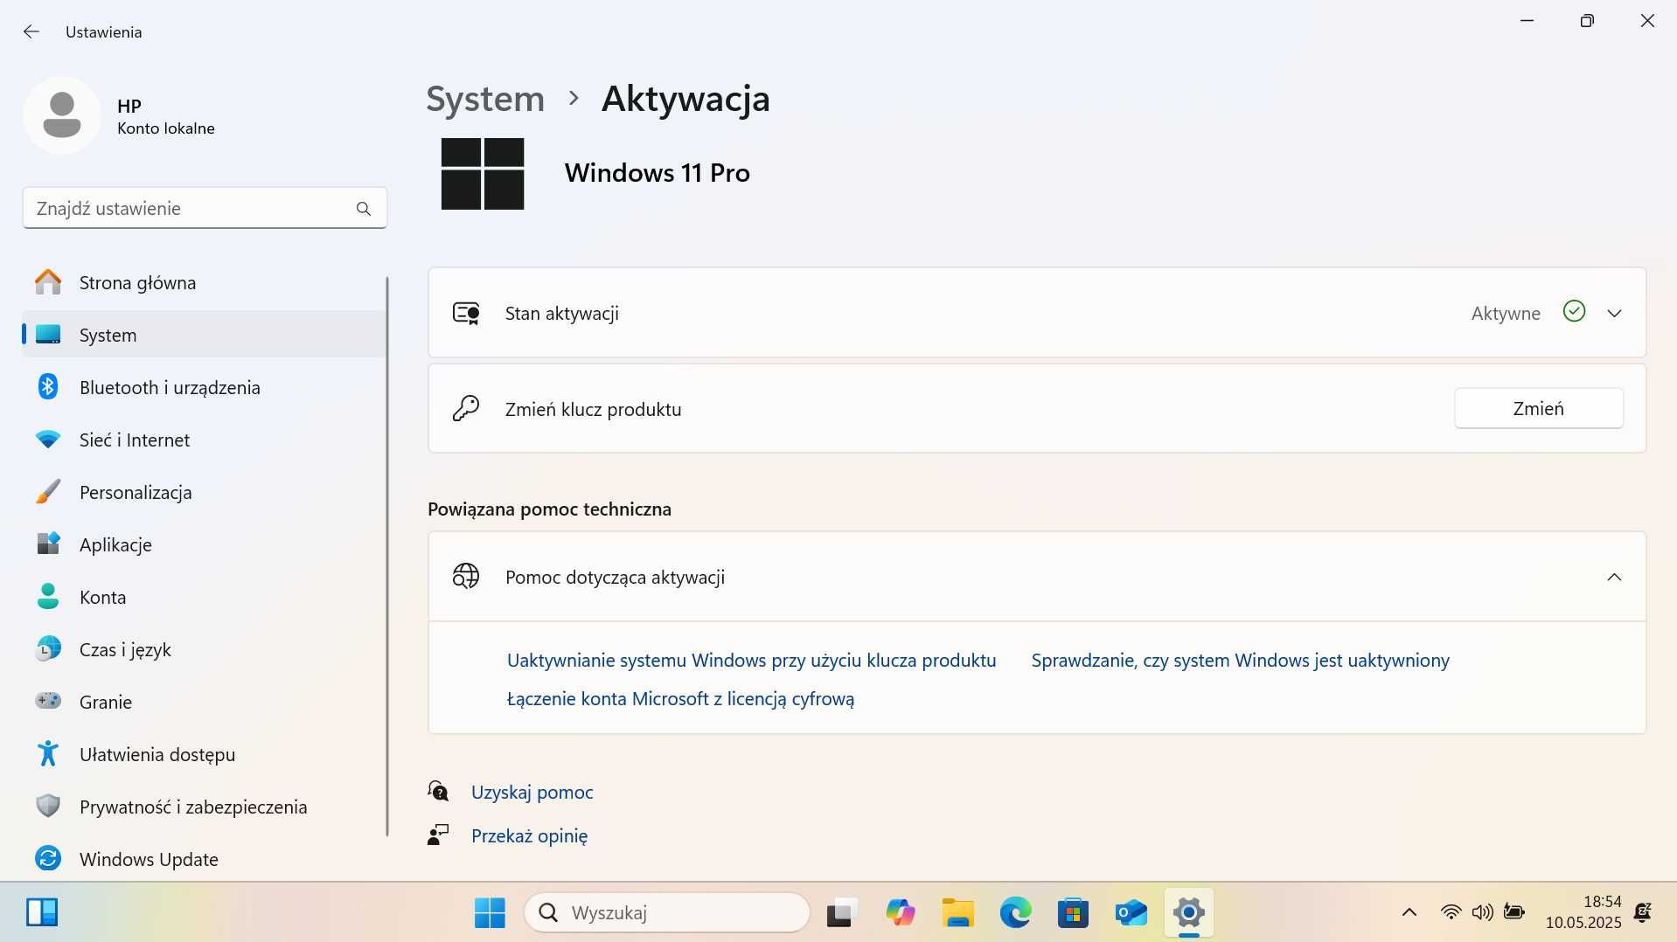Image resolution: width=1677 pixels, height=942 pixels.
Task: Open Granie settings
Action: coord(204,702)
